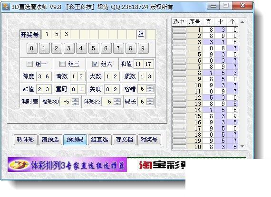Click digit button 0
Image resolution: width=271 pixels, height=197 pixels.
click(x=32, y=48)
